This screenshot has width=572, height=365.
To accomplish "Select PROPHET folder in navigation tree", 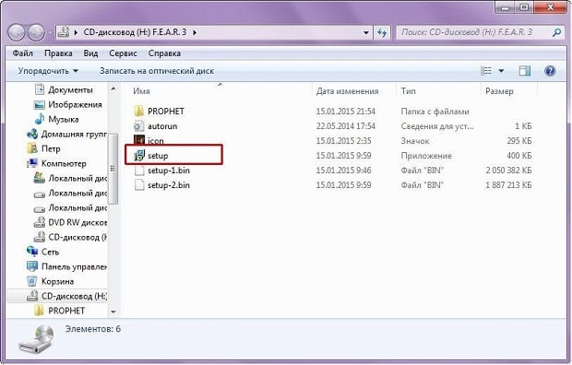I will point(66,311).
